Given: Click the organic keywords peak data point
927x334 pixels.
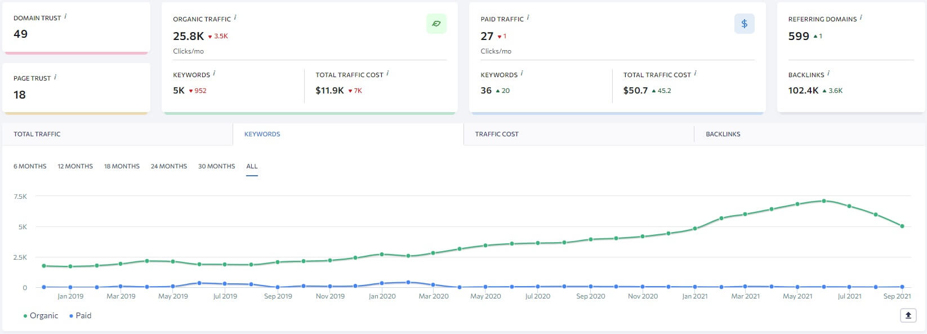Looking at the screenshot, I should coord(823,201).
